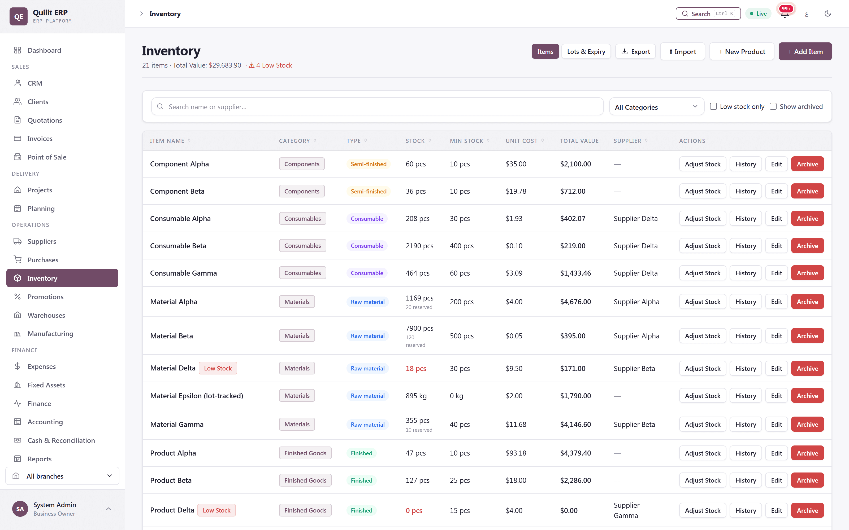Archive the Material Beta item

tap(807, 336)
